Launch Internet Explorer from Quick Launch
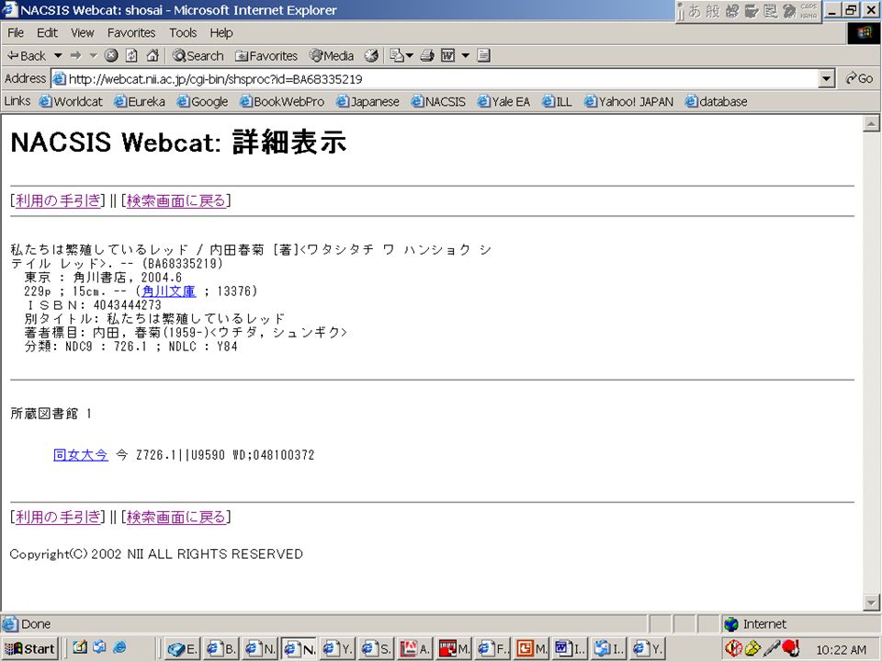 [119, 648]
